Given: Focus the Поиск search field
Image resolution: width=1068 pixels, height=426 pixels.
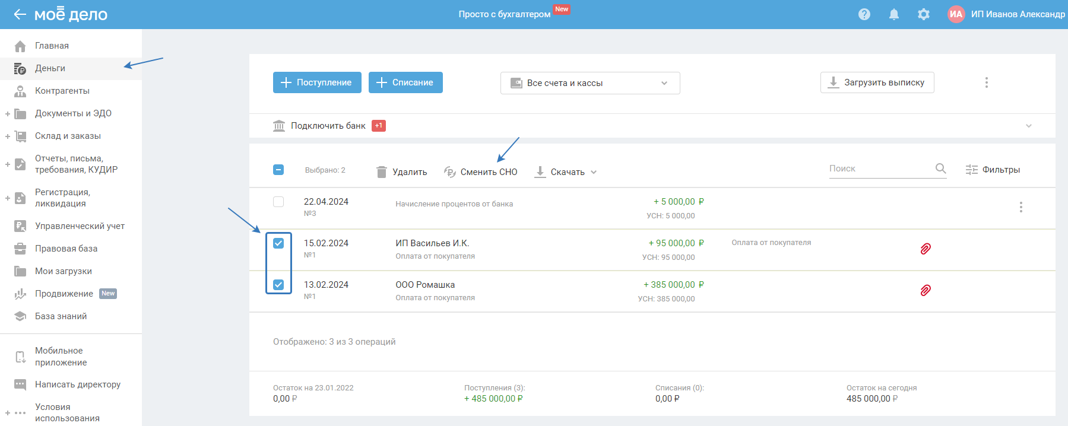Looking at the screenshot, I should coord(879,169).
